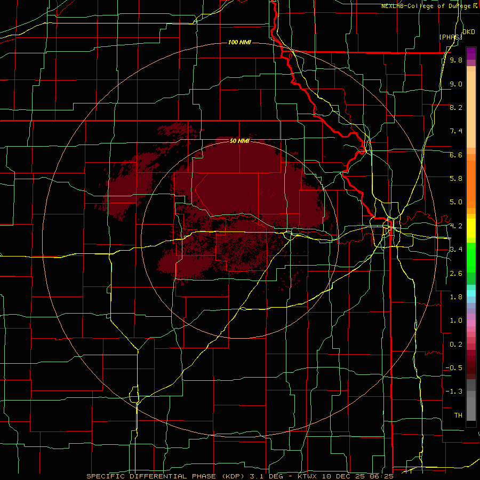Click the 3.4 value on the color scale
480x480 pixels.
tap(456, 249)
